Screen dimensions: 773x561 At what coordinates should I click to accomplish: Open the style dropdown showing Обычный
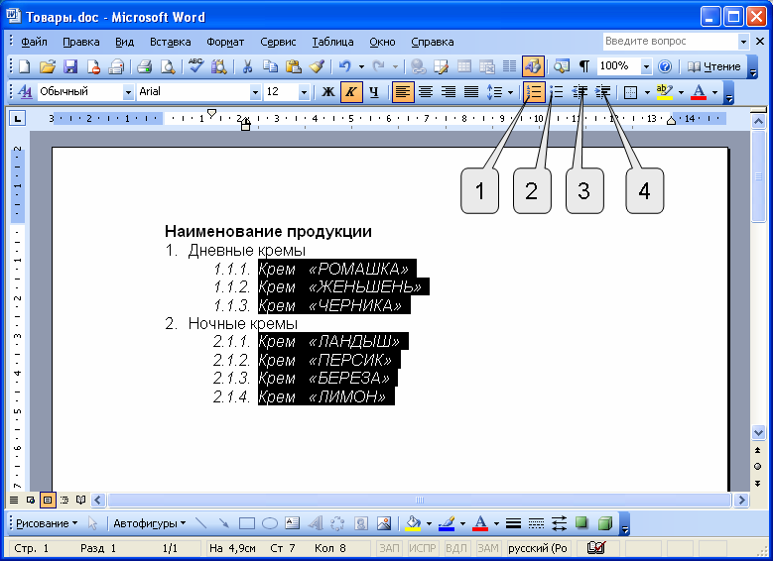pyautogui.click(x=128, y=92)
